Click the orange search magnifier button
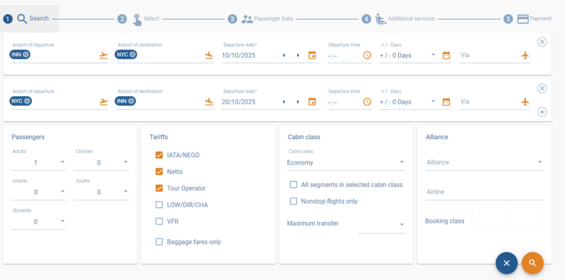Screen dimensions: 565x280 coord(533,263)
